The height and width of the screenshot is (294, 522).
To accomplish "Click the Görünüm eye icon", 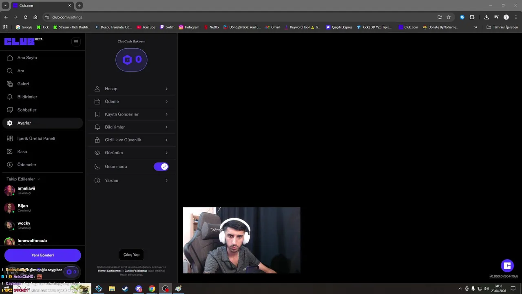I will click(97, 153).
